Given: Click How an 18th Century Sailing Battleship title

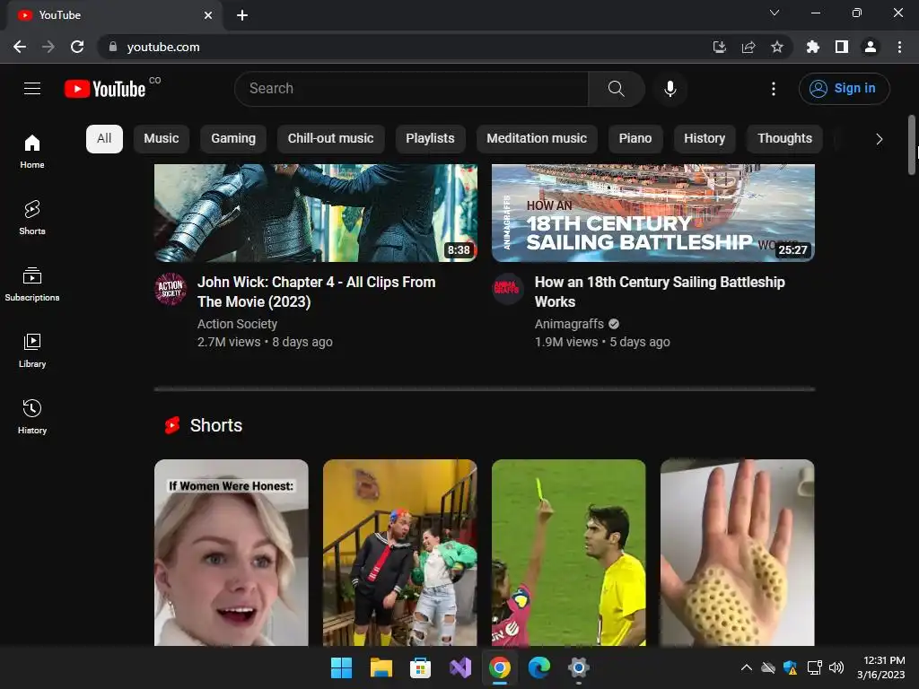Looking at the screenshot, I should click(660, 292).
